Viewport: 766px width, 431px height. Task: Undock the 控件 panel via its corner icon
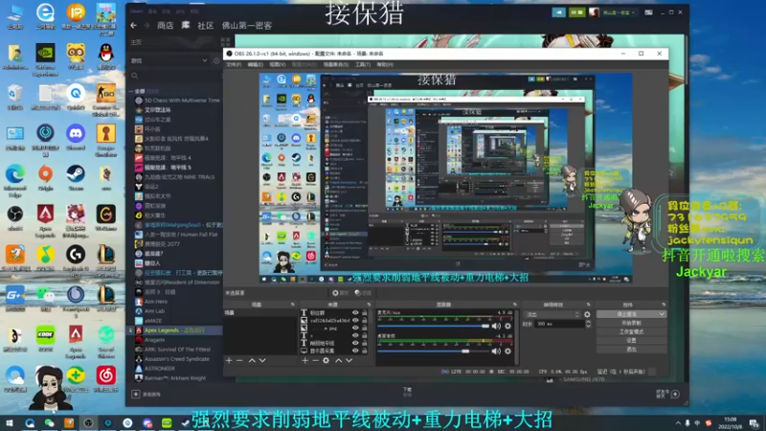(x=664, y=305)
